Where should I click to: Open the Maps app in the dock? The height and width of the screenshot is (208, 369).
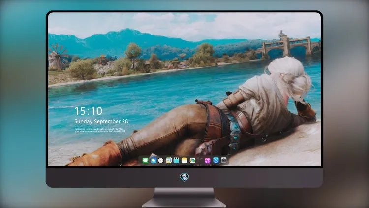click(x=168, y=161)
